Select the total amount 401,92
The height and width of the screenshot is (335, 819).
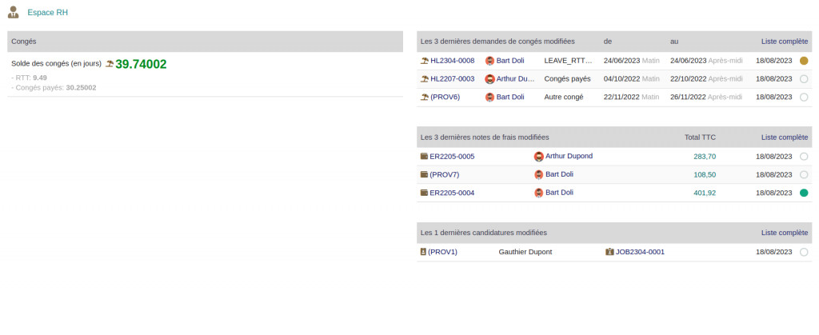point(705,193)
